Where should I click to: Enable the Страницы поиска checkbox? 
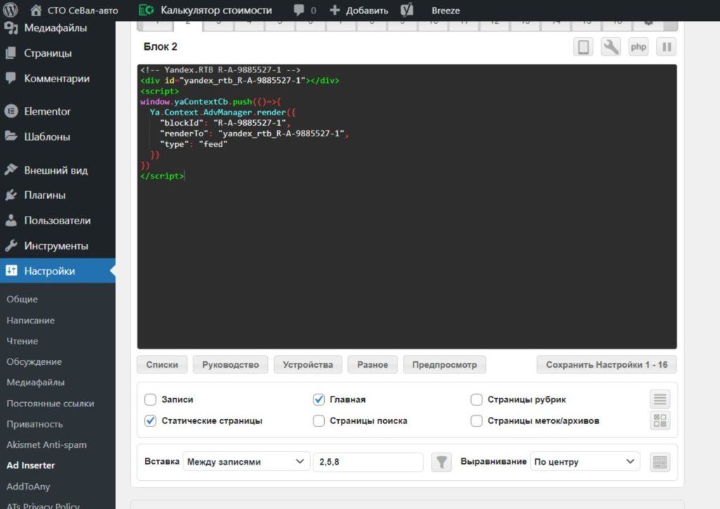(x=319, y=420)
